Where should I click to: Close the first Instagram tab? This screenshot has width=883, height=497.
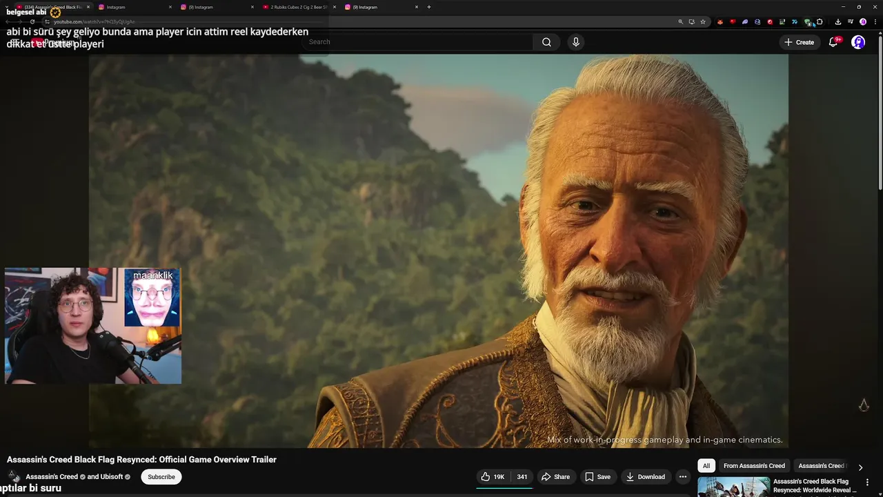click(x=170, y=7)
